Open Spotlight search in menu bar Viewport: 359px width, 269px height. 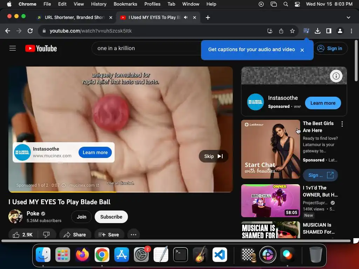pyautogui.click(x=285, y=4)
